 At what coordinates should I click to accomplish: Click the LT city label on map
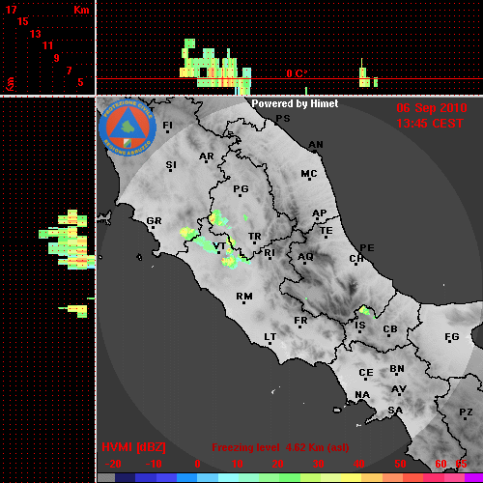[x=270, y=337]
